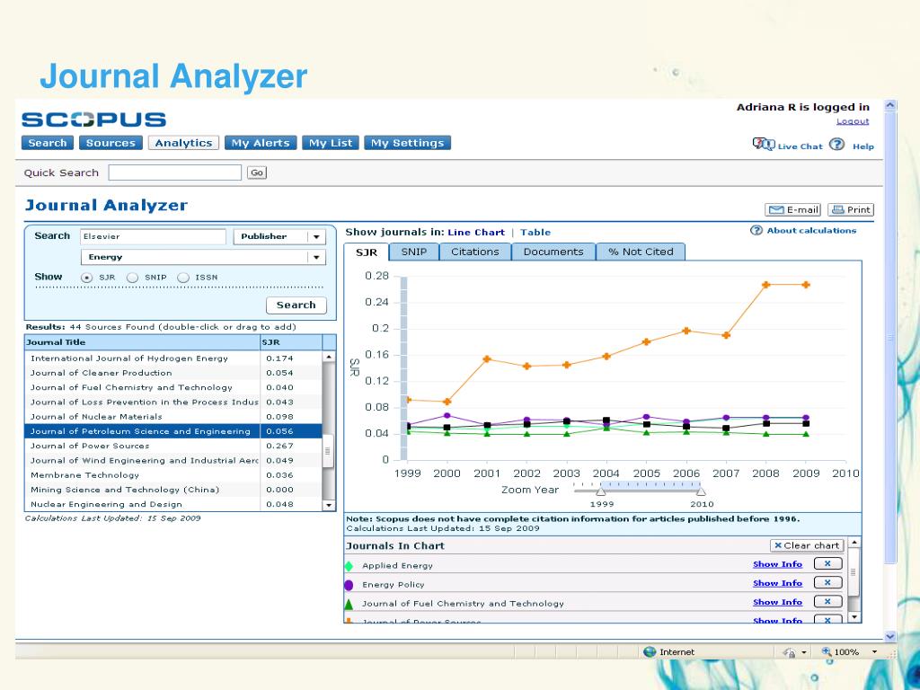The width and height of the screenshot is (920, 690).
Task: Click the SJR column header in results
Action: click(291, 342)
